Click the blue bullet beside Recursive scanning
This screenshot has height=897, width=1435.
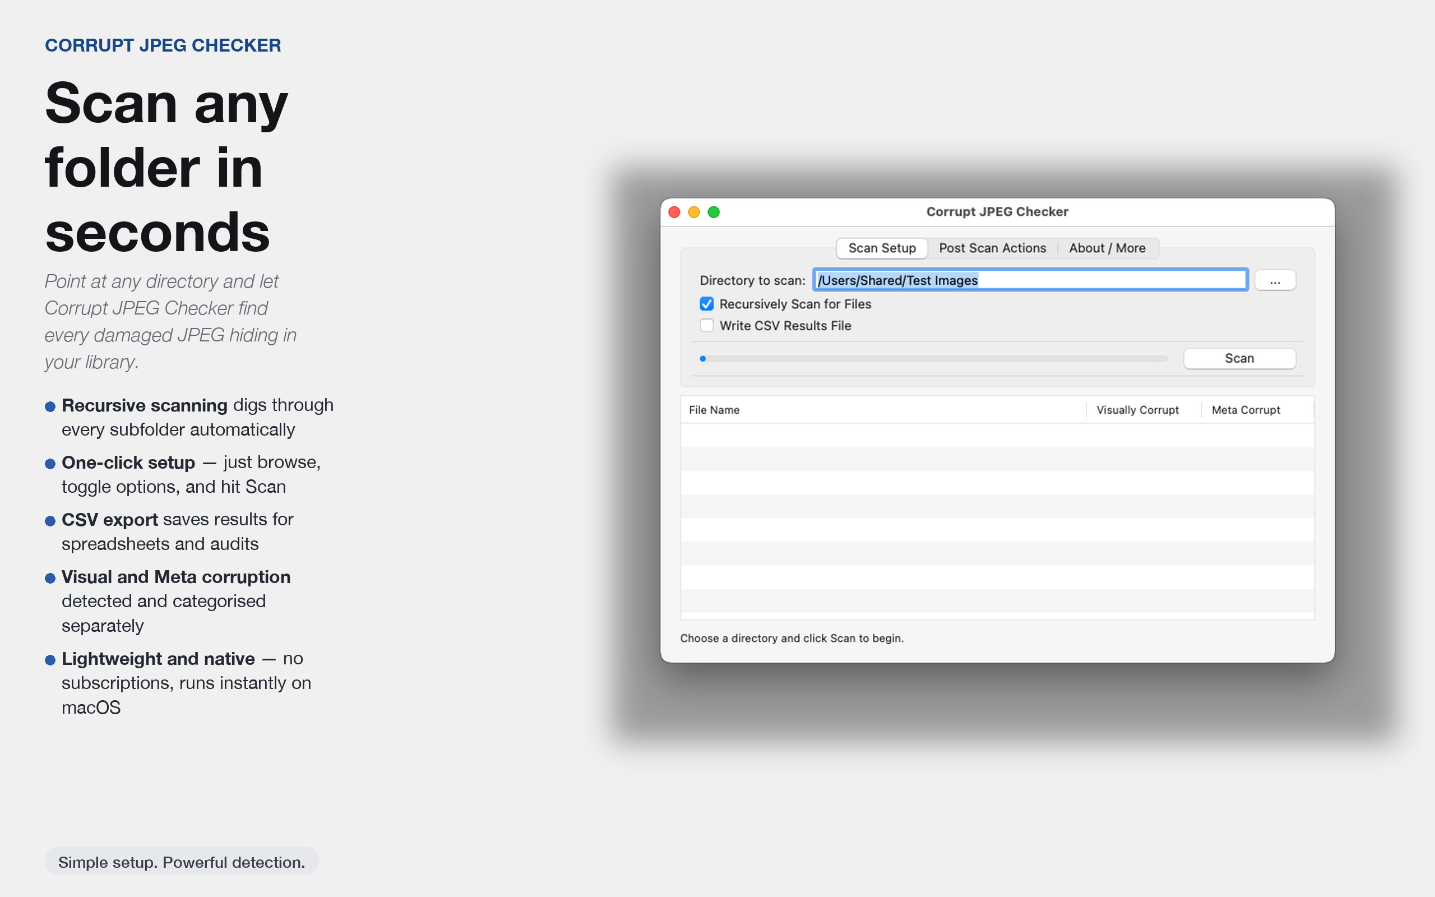pyautogui.click(x=50, y=407)
